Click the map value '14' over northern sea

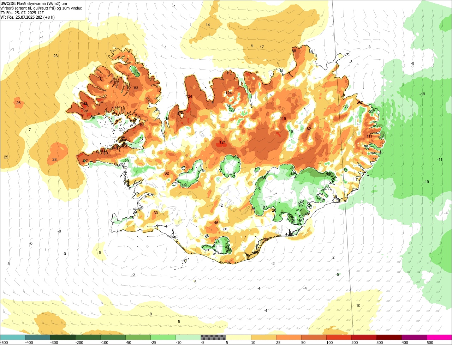coord(208,25)
